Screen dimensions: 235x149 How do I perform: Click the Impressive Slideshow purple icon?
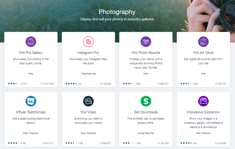[203, 101]
